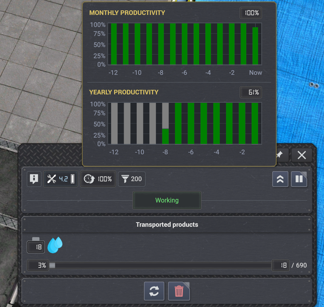Click the red trash delete button
The image size is (324, 307).
(179, 291)
